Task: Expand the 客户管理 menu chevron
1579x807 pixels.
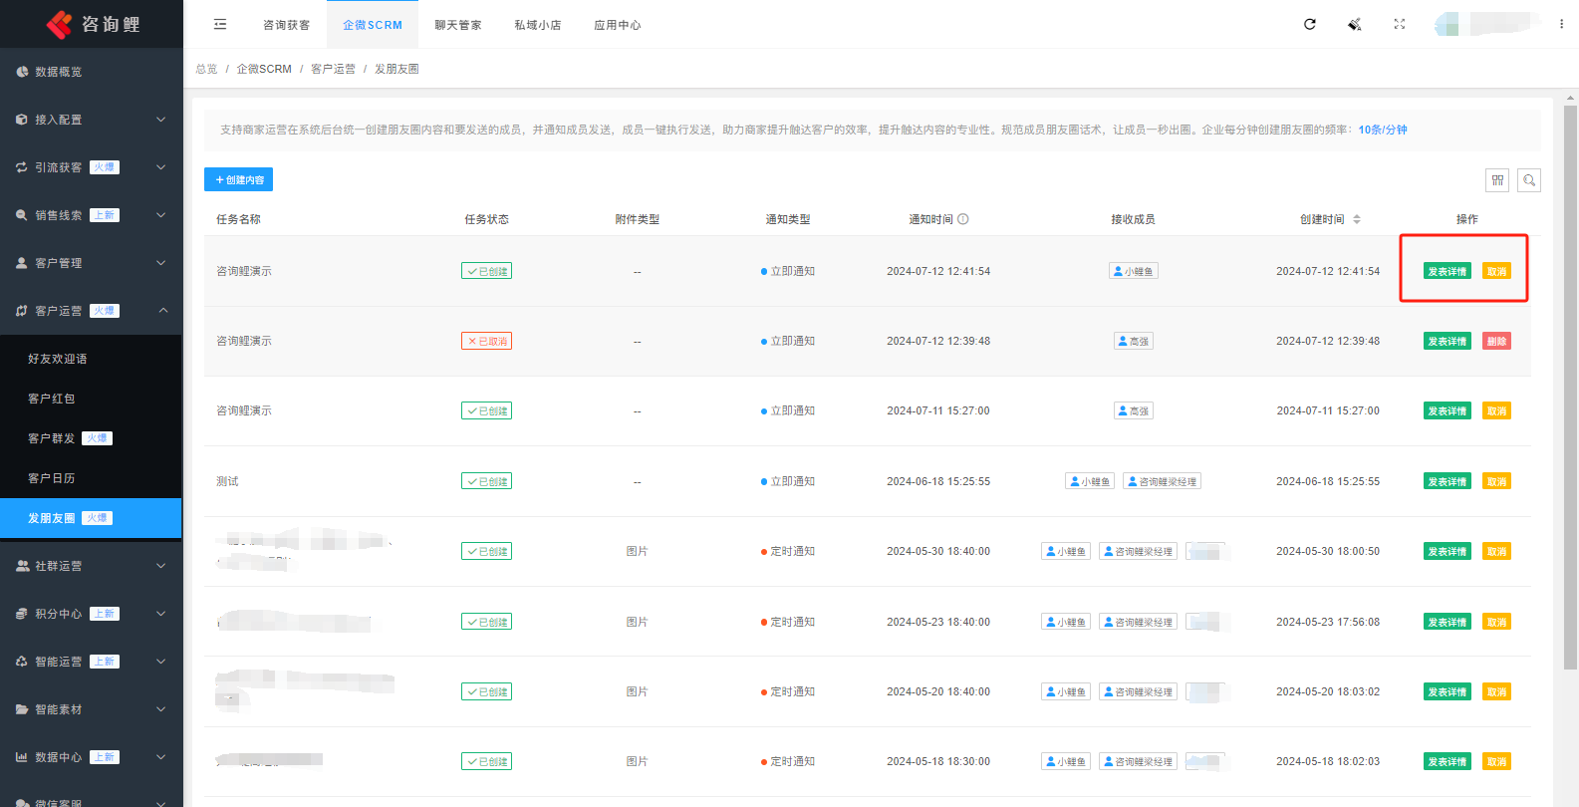Action: 161,263
